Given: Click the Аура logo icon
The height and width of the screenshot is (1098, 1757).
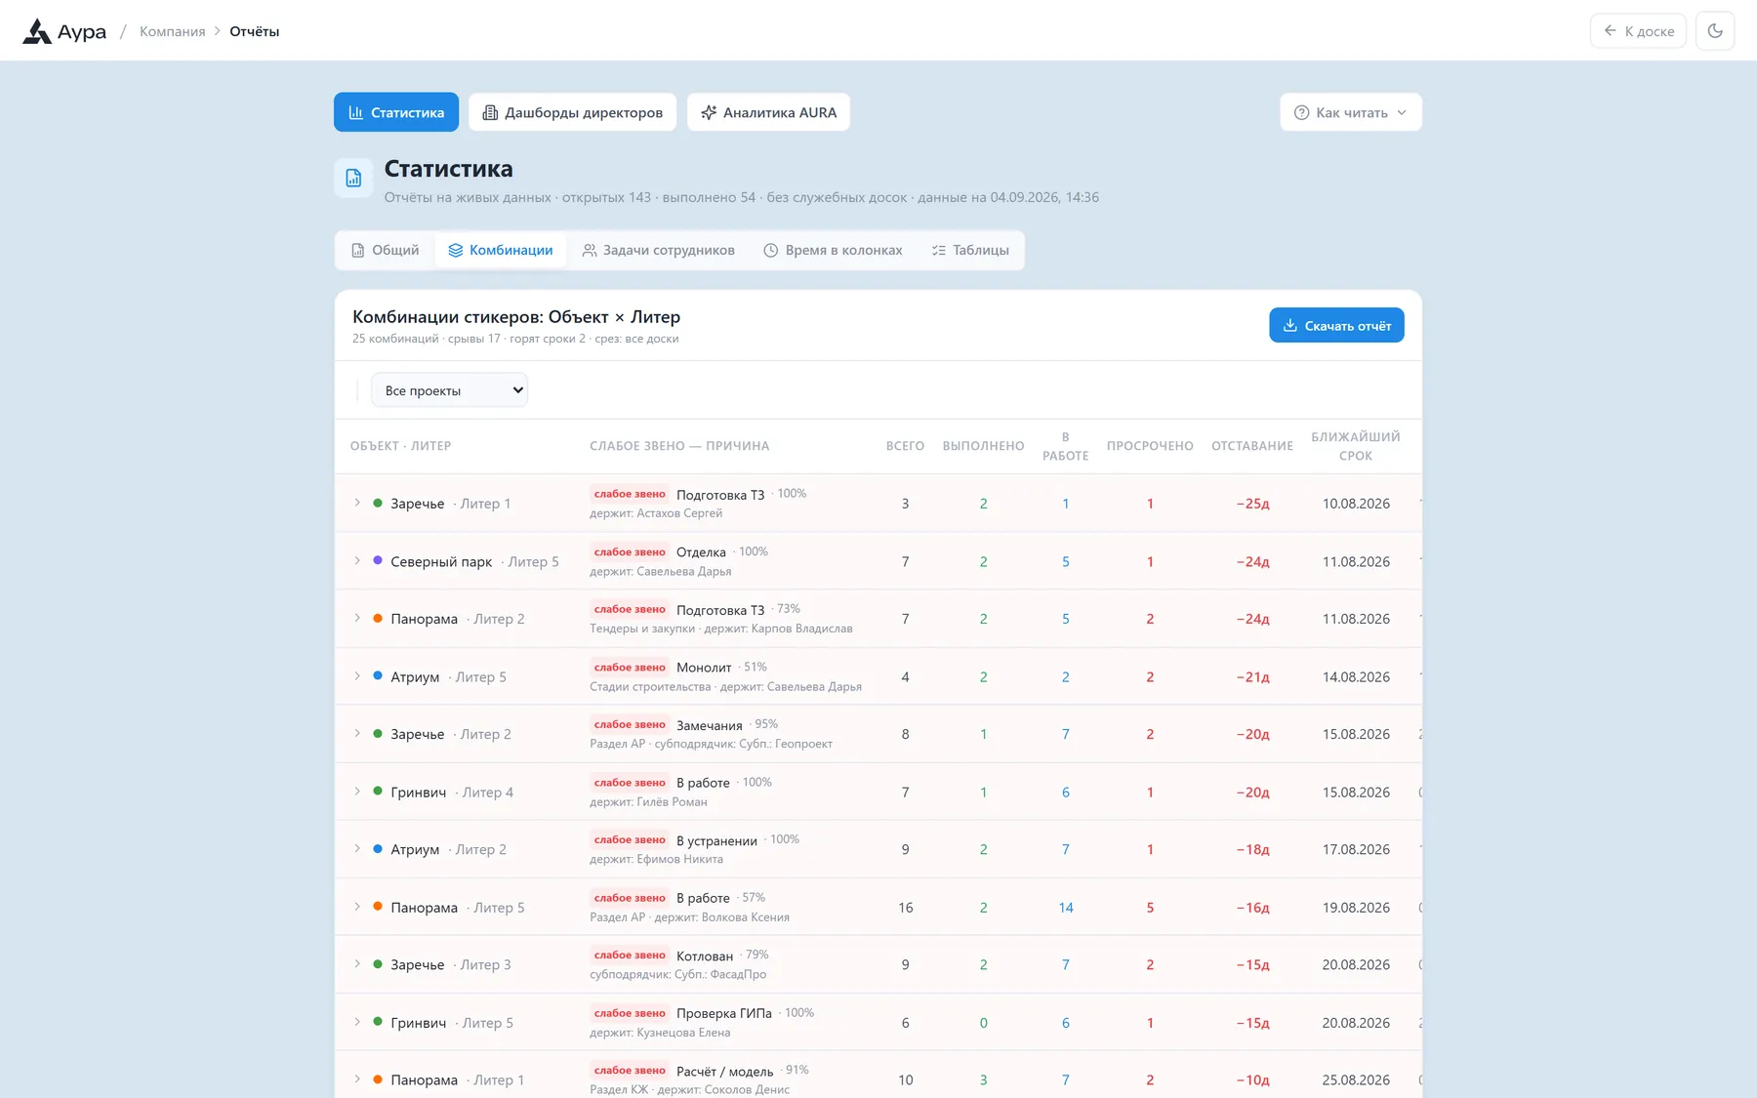Looking at the screenshot, I should [37, 31].
